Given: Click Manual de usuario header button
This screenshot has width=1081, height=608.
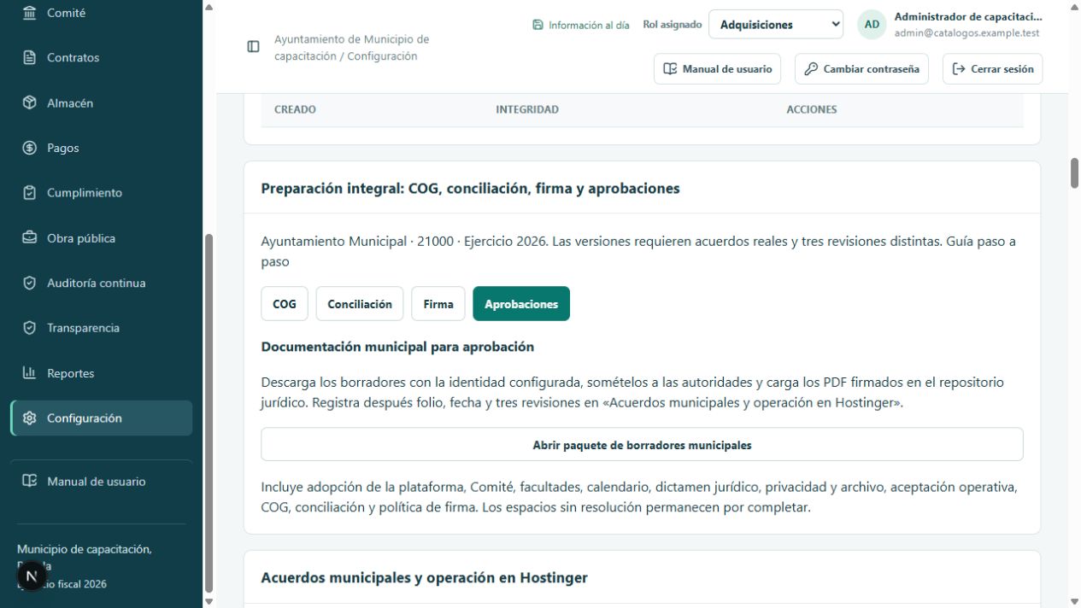Looking at the screenshot, I should 718,69.
